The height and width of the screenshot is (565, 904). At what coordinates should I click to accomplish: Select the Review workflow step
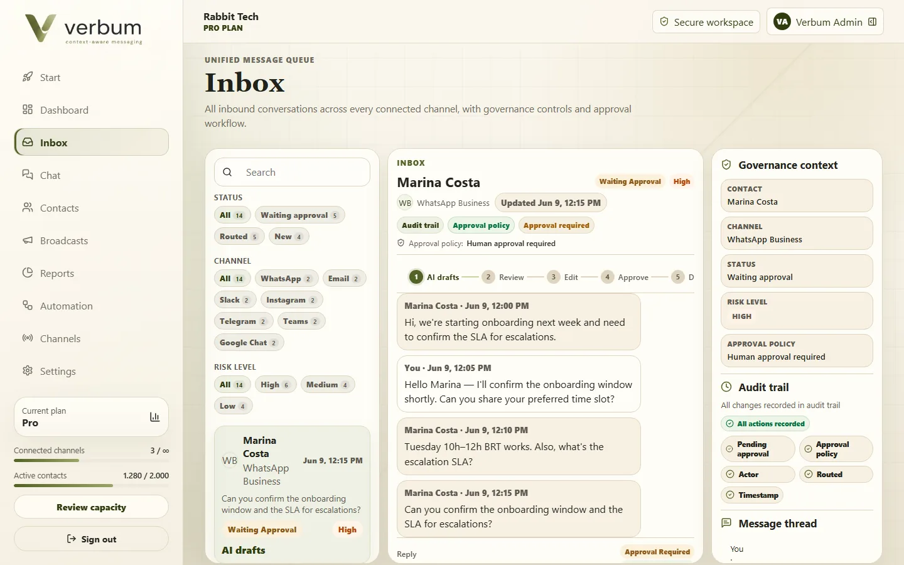pyautogui.click(x=503, y=277)
